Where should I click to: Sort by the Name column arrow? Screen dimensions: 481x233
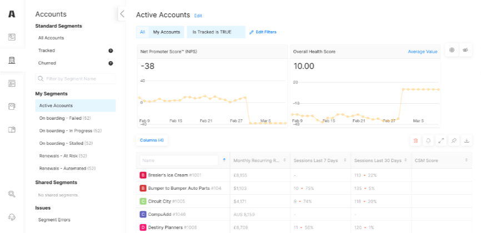pyautogui.click(x=224, y=160)
